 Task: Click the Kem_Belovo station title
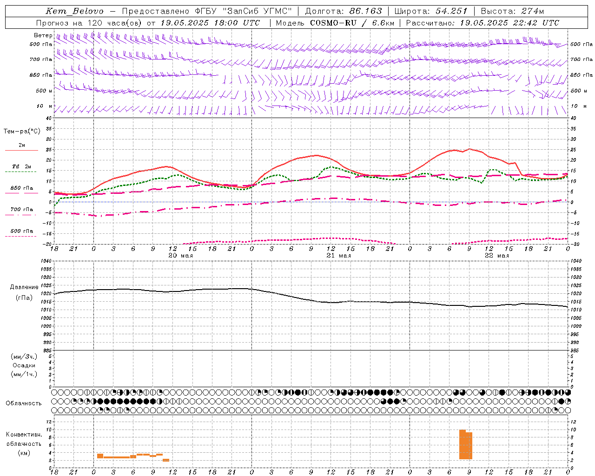74,11
